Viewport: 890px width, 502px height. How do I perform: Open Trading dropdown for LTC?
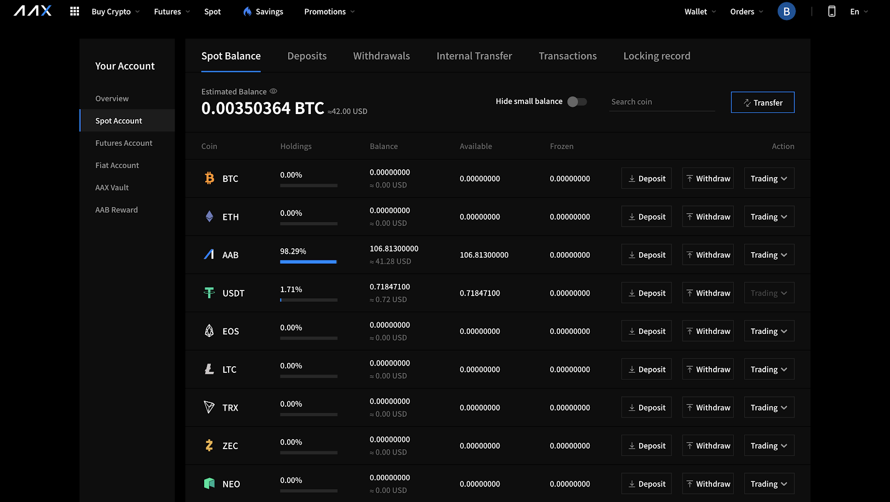(769, 369)
